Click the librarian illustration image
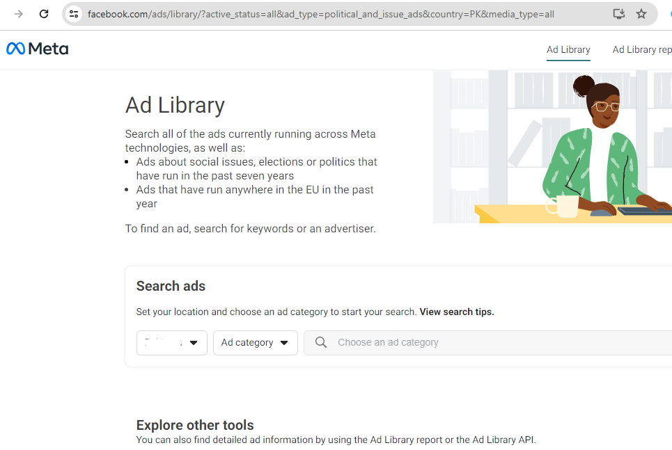This screenshot has width=672, height=450. pyautogui.click(x=552, y=147)
